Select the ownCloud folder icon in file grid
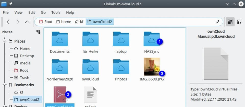Viewport: 245px width, 107px height. pos(90,66)
